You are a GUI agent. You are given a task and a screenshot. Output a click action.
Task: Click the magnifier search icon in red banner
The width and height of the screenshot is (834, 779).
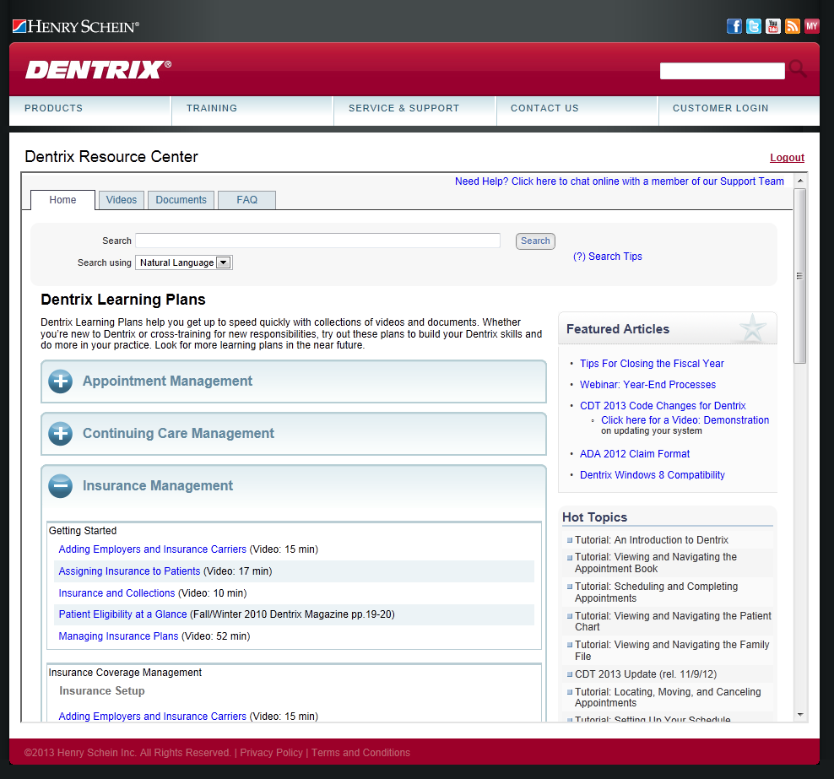798,68
